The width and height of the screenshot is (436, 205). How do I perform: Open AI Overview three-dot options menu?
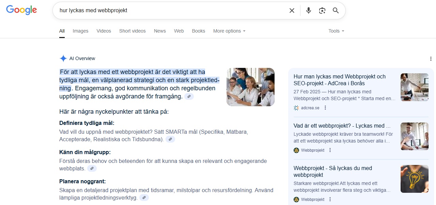pyautogui.click(x=431, y=59)
